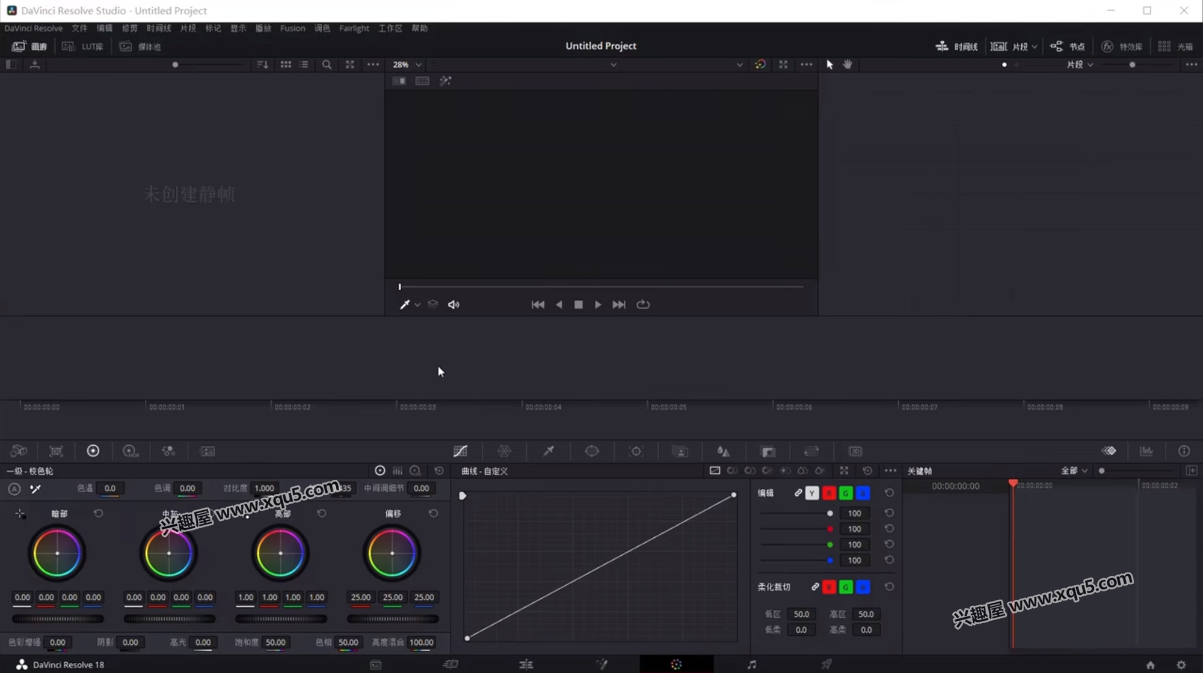Image resolution: width=1203 pixels, height=673 pixels.
Task: Open the Motion Effects palette
Action: [207, 451]
